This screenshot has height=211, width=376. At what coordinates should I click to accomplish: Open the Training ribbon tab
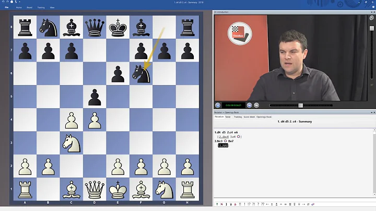[x=41, y=7]
